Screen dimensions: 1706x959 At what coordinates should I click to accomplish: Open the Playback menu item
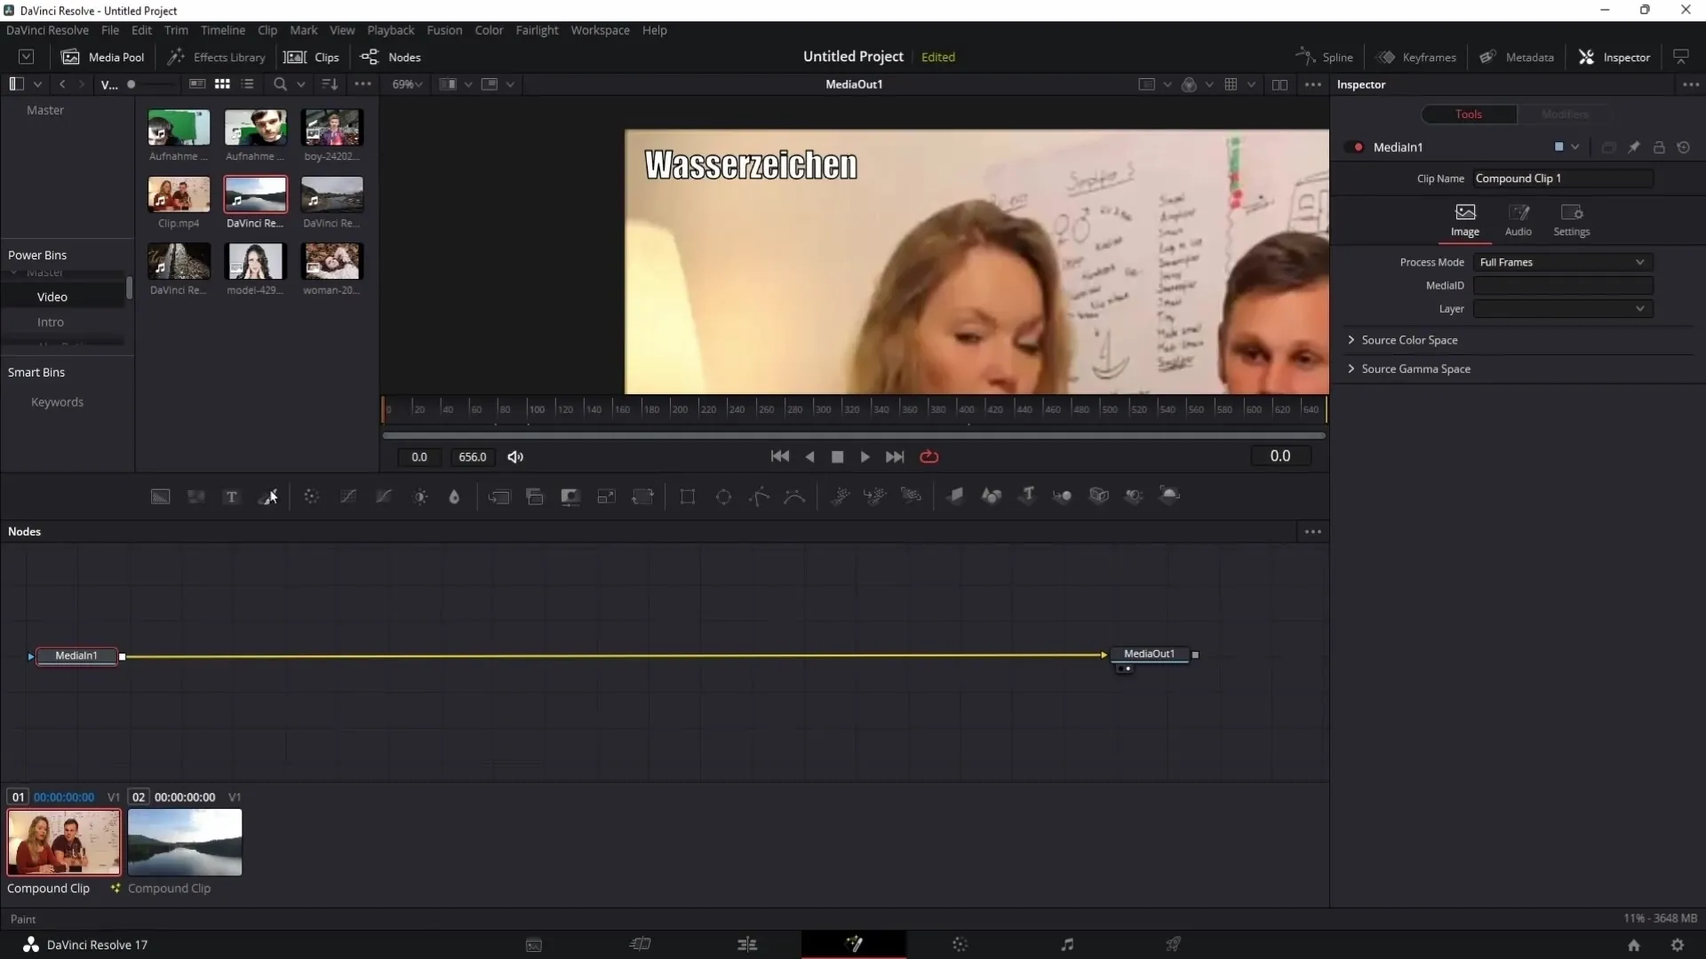[390, 29]
